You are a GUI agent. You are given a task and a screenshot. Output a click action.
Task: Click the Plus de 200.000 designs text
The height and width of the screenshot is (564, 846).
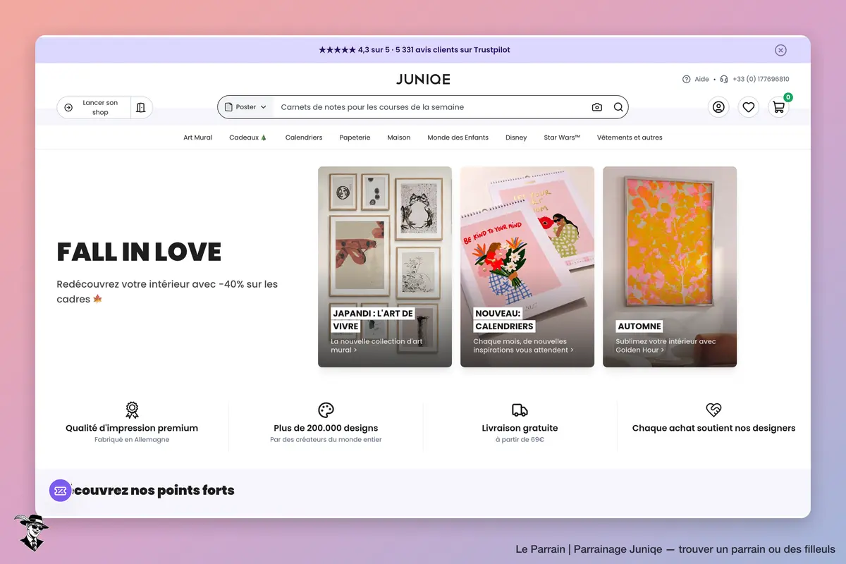tap(326, 428)
